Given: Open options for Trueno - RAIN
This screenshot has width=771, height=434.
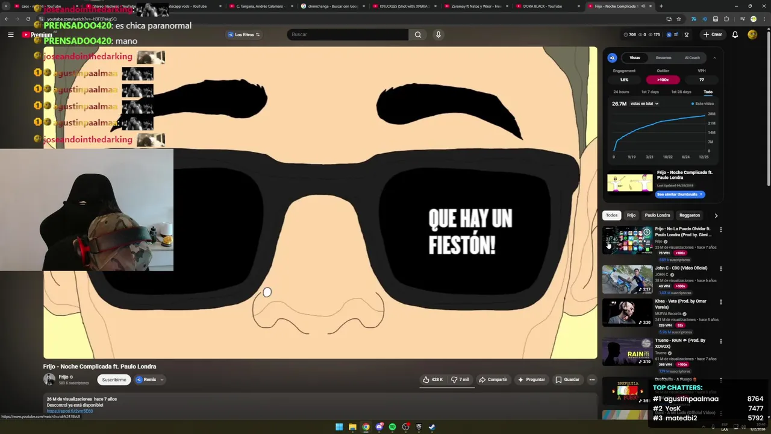Looking at the screenshot, I should pos(720,341).
